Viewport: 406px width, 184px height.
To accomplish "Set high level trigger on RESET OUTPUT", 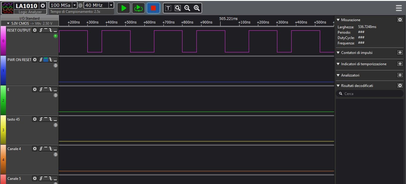I will [46, 30].
